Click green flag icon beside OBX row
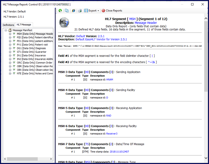 [14, 70]
